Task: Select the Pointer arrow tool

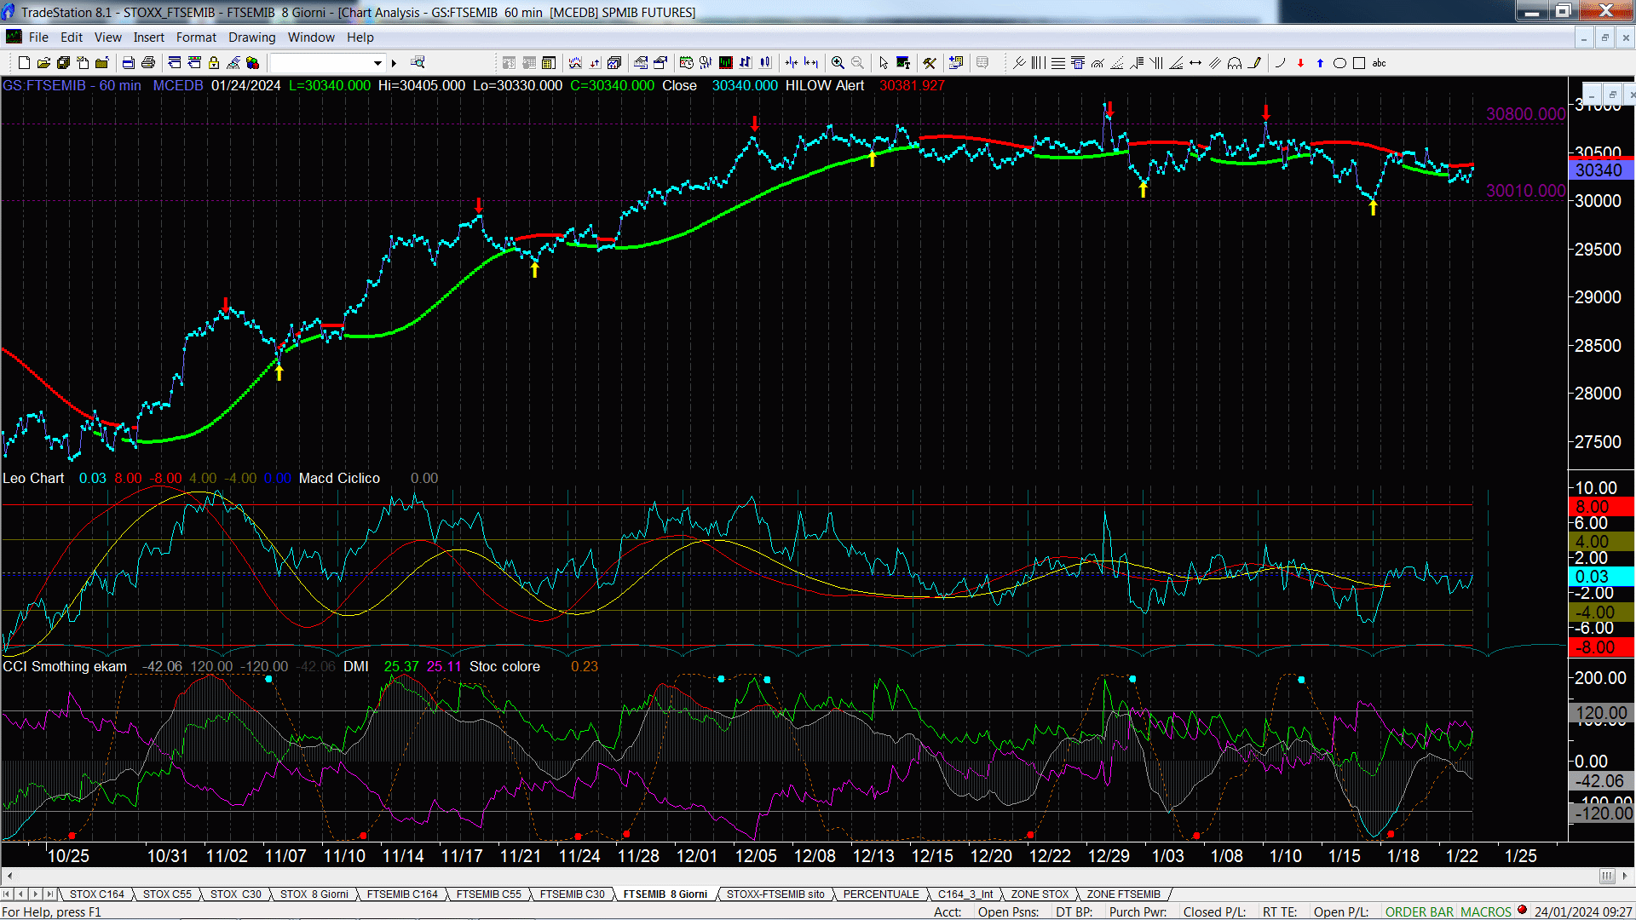Action: 884,62
